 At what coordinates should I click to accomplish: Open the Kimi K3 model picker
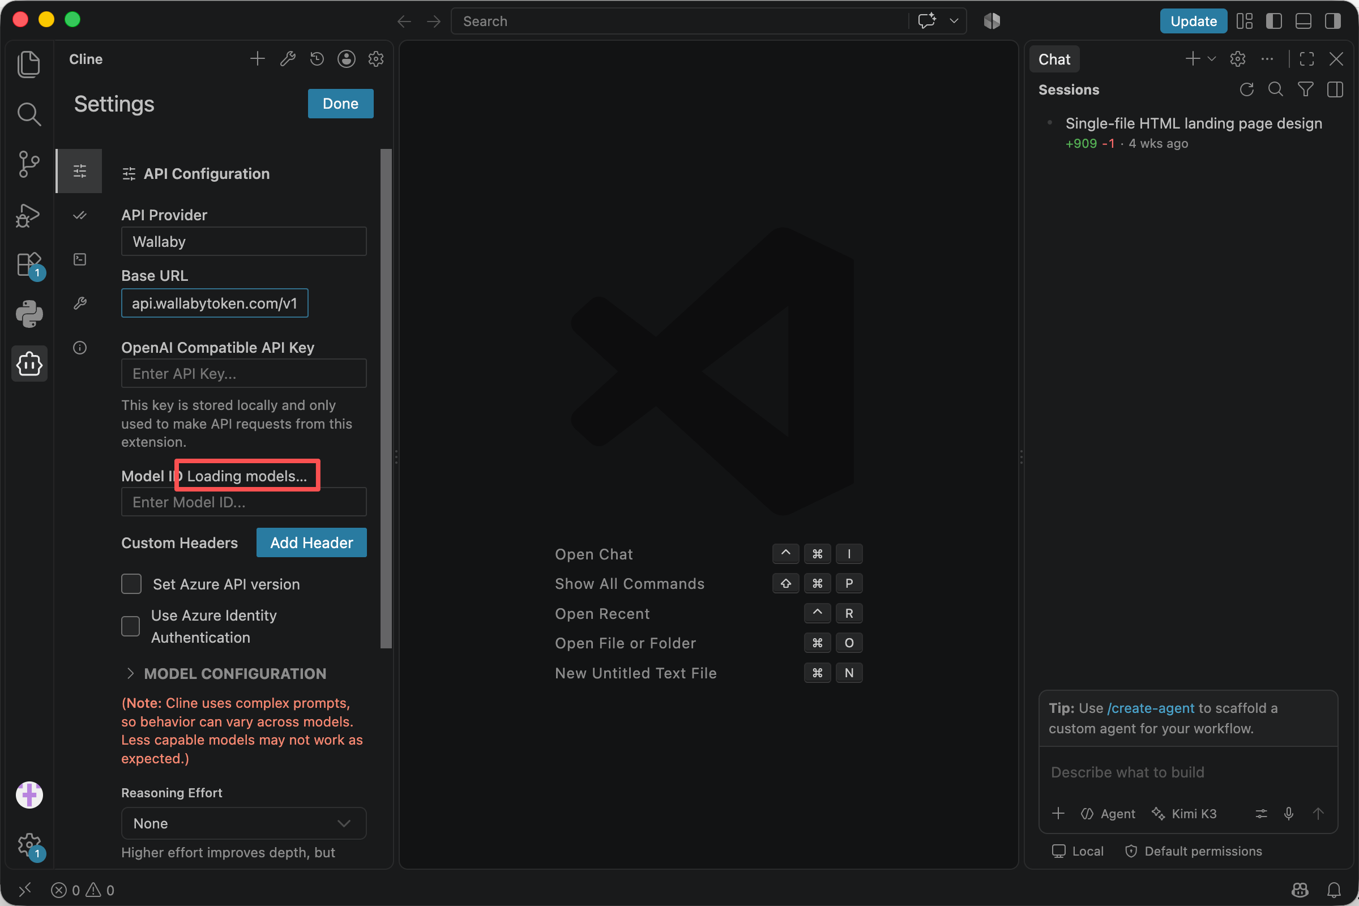point(1184,814)
